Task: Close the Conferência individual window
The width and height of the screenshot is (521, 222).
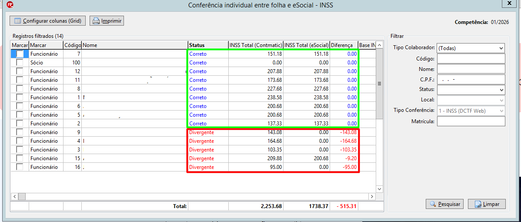Action: pos(509,3)
